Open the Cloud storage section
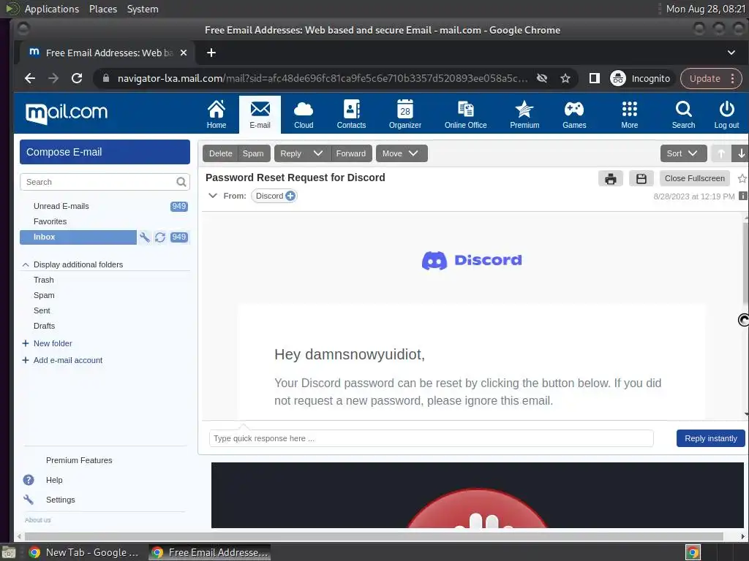 (304, 115)
